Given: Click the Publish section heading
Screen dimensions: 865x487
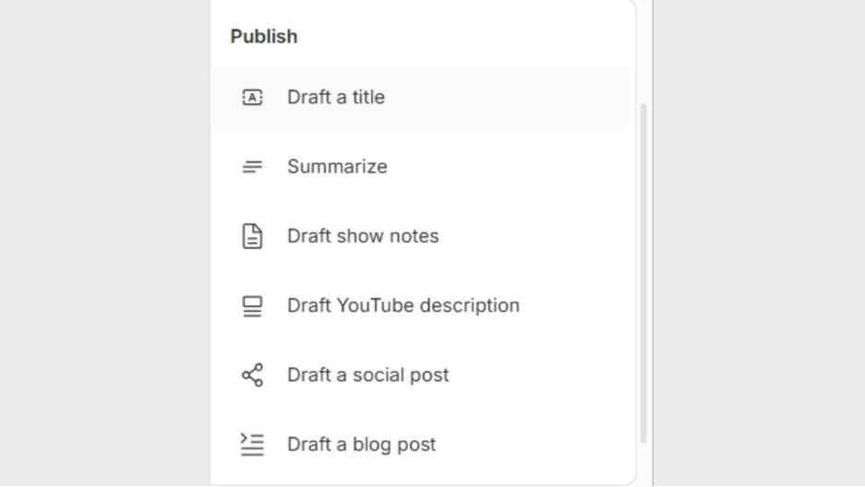Looking at the screenshot, I should 264,37.
